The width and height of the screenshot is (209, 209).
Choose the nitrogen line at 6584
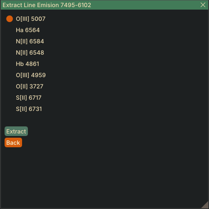point(30,41)
